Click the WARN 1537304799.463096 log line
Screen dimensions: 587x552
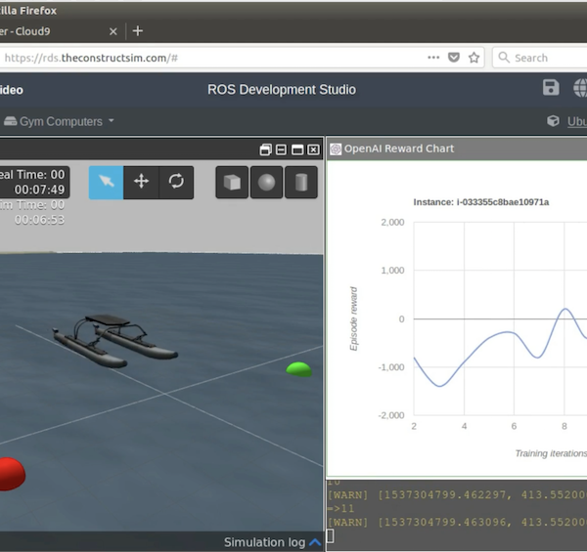(x=457, y=522)
